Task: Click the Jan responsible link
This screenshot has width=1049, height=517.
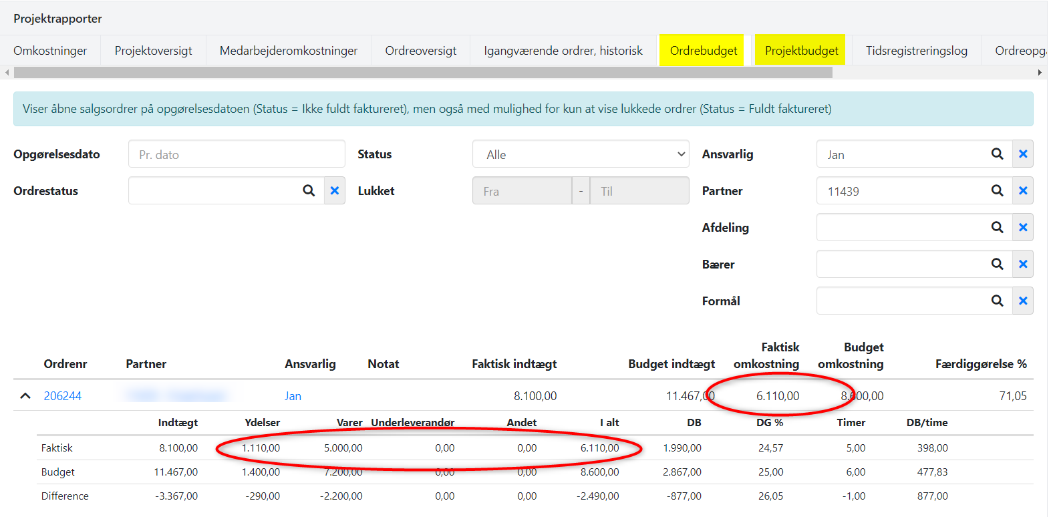Action: [x=293, y=396]
